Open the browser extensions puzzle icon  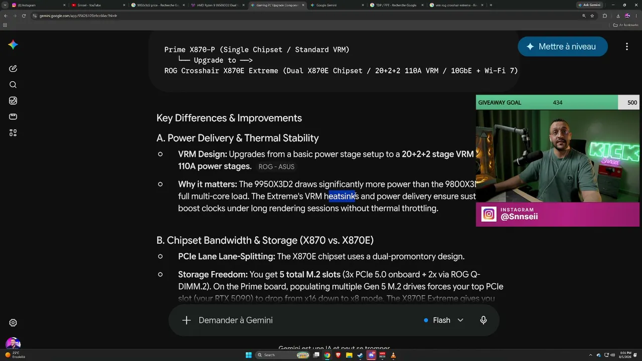pos(604,16)
